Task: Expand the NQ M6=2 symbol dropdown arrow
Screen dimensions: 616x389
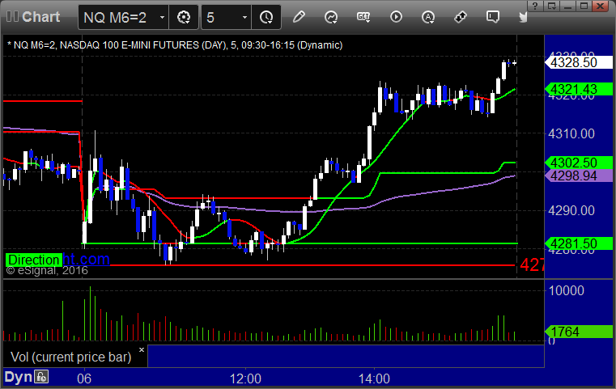Action: (x=162, y=17)
